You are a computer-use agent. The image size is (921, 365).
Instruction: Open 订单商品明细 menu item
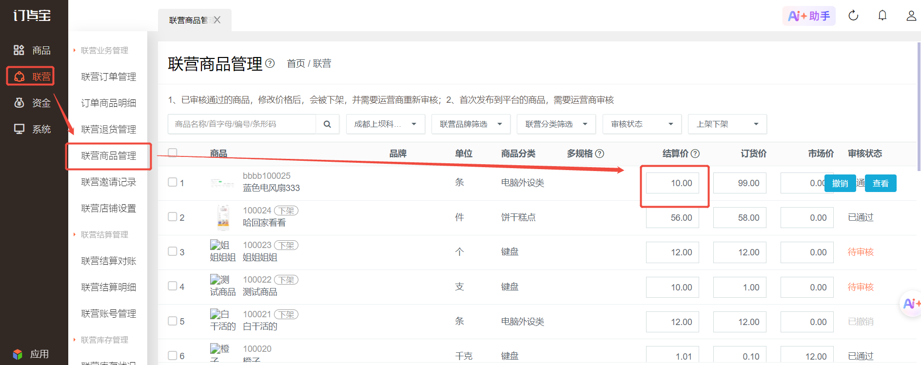108,103
